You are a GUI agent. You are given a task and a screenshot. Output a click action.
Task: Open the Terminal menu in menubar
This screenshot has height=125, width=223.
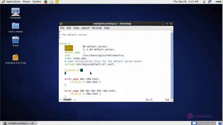(x=97, y=28)
